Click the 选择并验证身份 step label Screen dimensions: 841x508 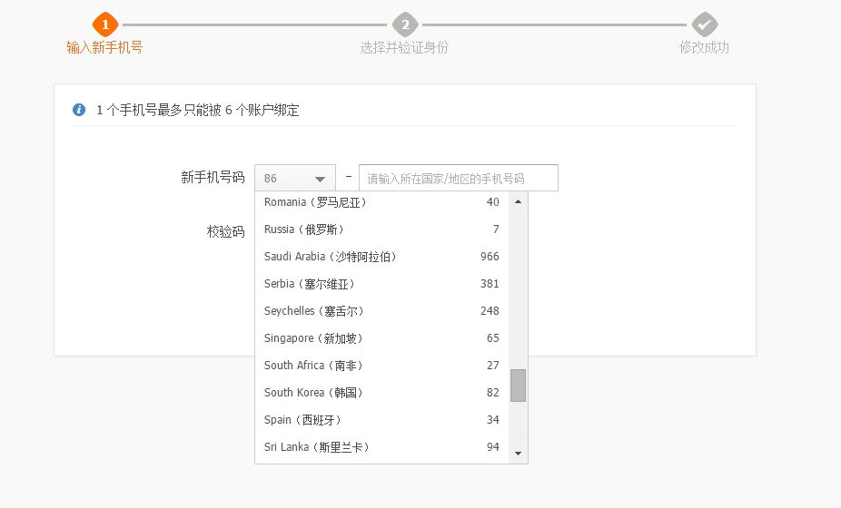click(404, 48)
